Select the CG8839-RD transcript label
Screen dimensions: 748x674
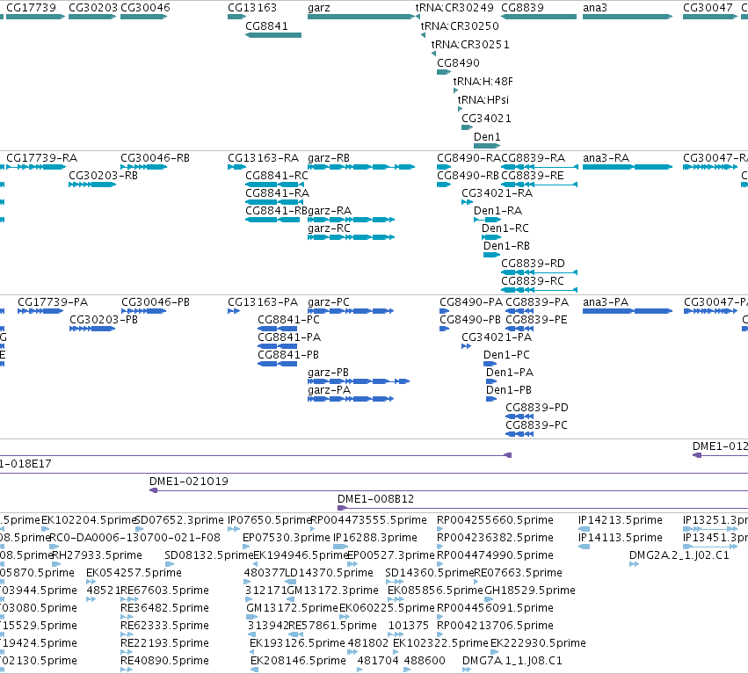point(533,264)
